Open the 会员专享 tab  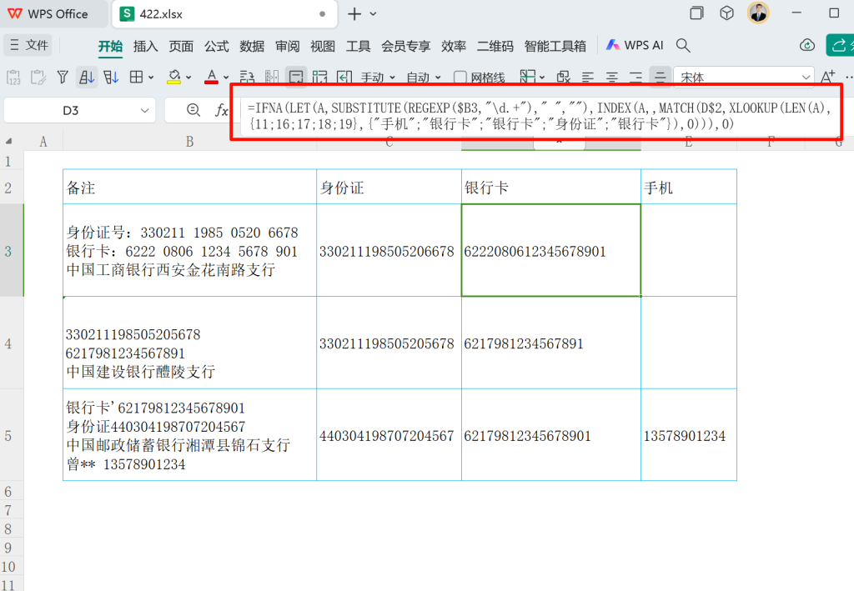click(406, 46)
